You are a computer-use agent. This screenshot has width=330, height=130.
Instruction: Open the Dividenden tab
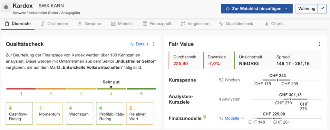tap(54, 24)
